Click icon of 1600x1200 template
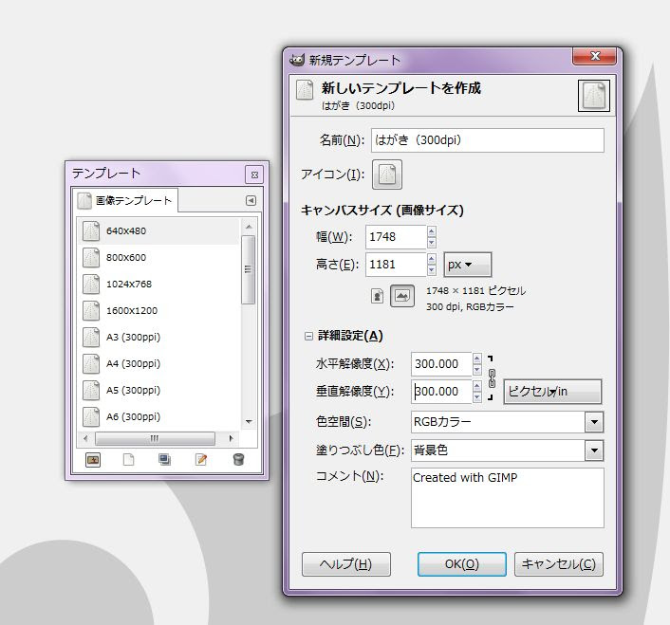This screenshot has height=625, width=670. click(x=91, y=310)
